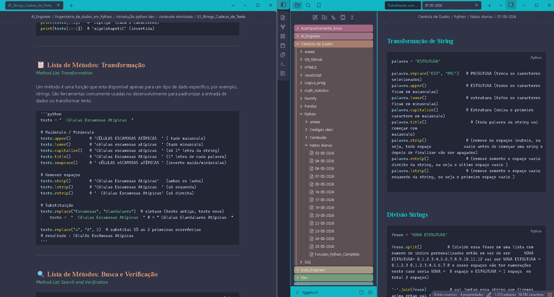554x297 pixels.
Task: Toggle the right sidebar icon
Action: 511,5
